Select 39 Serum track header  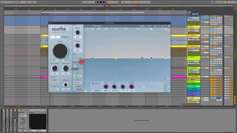(x=194, y=35)
